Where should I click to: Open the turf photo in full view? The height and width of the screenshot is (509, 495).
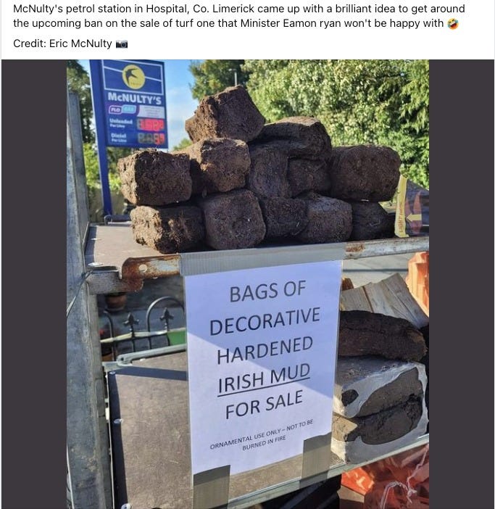tap(248, 284)
